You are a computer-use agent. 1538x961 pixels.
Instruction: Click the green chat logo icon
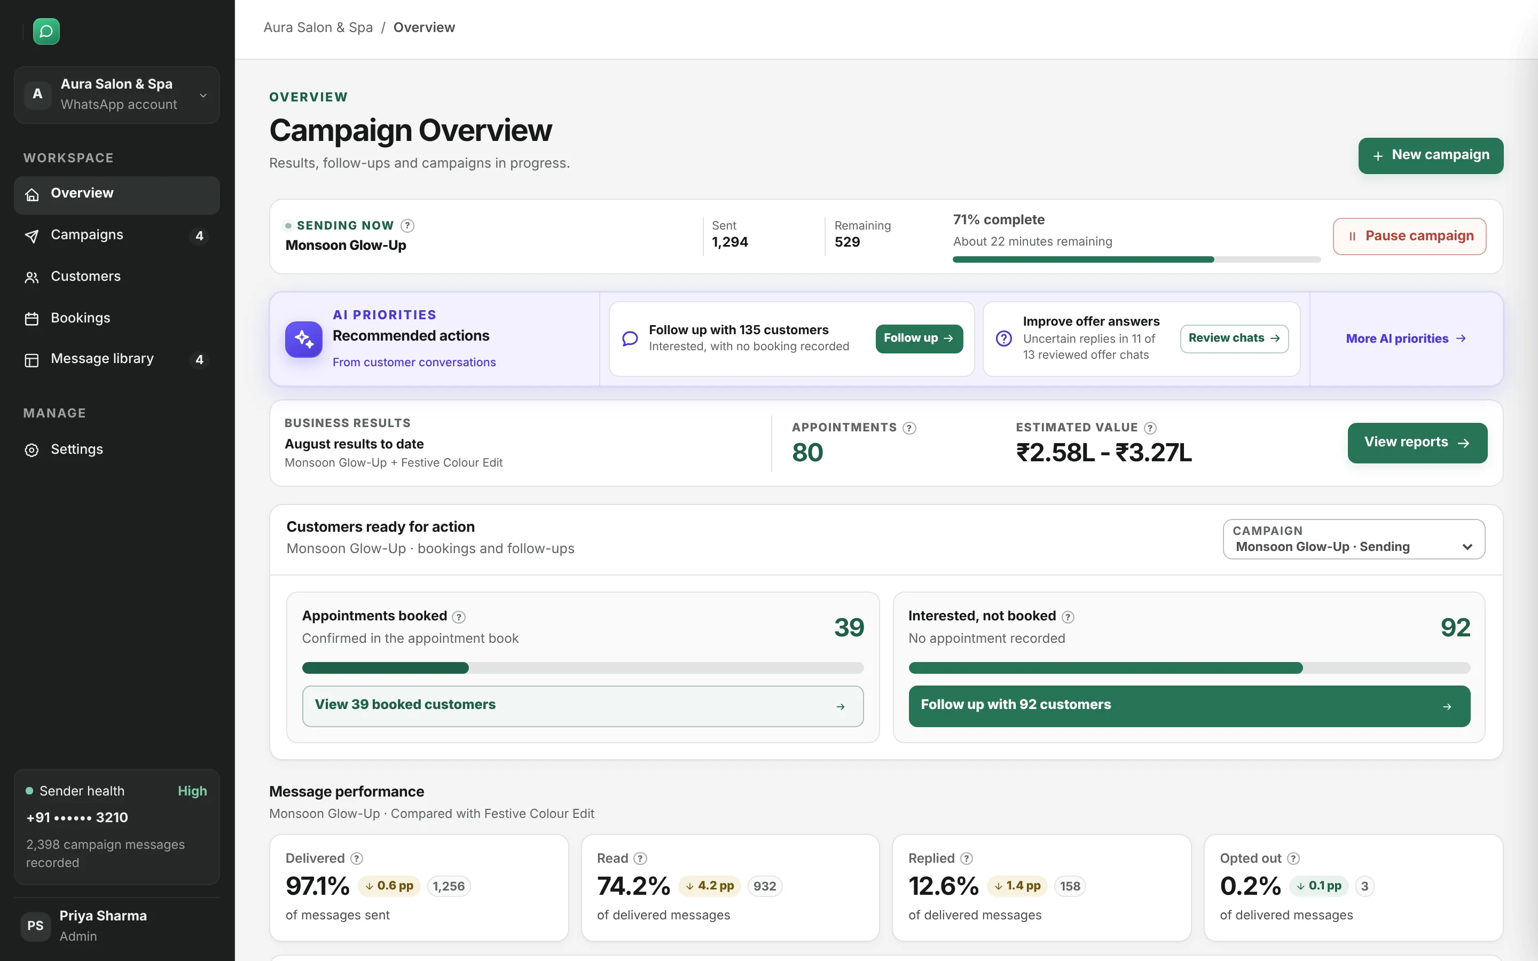46,31
